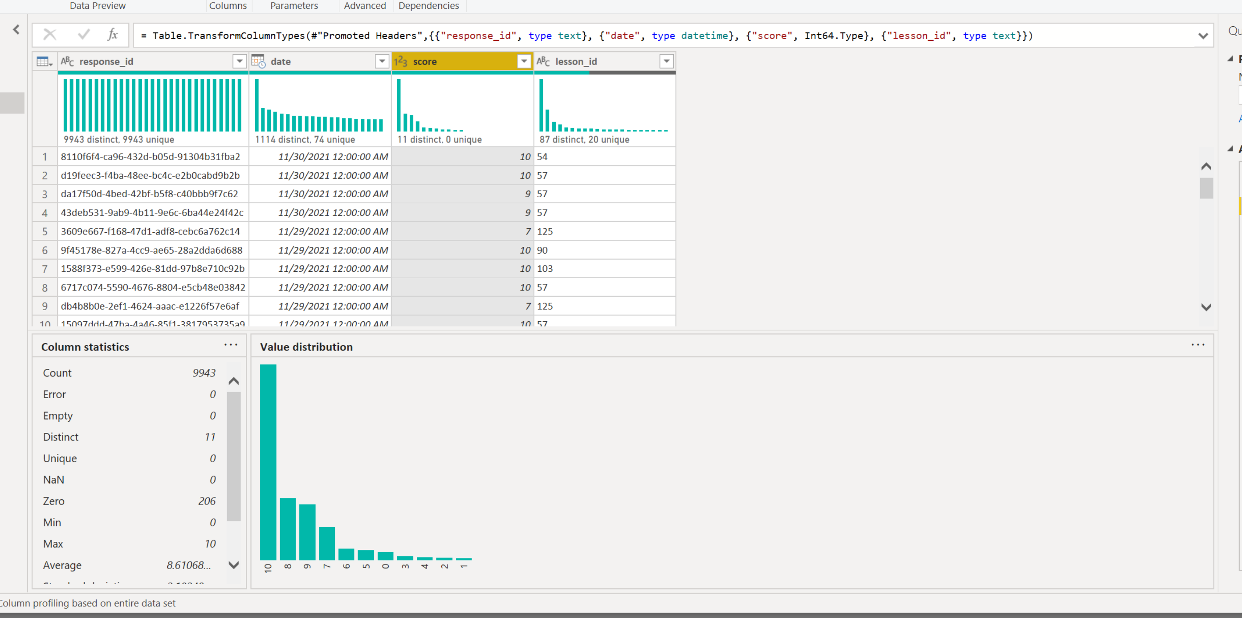Open the date column filter dropdown
Image resolution: width=1242 pixels, height=618 pixels.
point(382,61)
